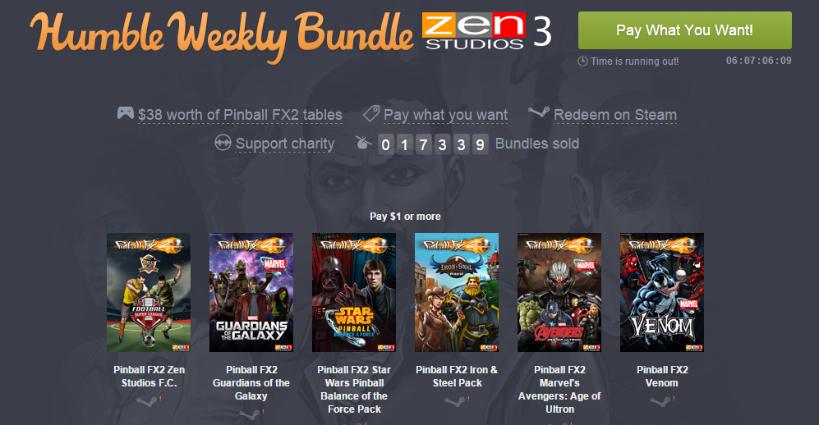Open the $38 worth of Pinball FX2 tables link
This screenshot has width=819, height=425.
(x=240, y=115)
